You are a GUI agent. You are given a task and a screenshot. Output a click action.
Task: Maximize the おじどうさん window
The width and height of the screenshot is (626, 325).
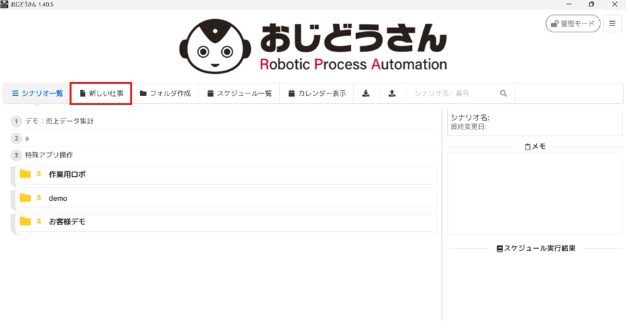[591, 4]
